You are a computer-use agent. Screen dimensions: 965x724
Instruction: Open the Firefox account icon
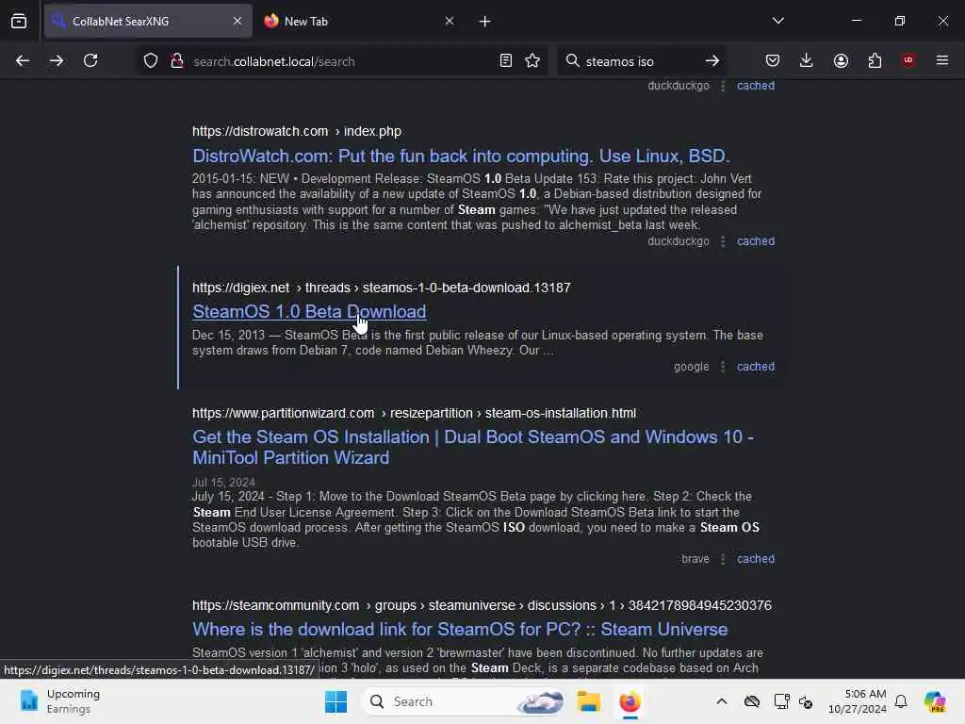tap(841, 61)
